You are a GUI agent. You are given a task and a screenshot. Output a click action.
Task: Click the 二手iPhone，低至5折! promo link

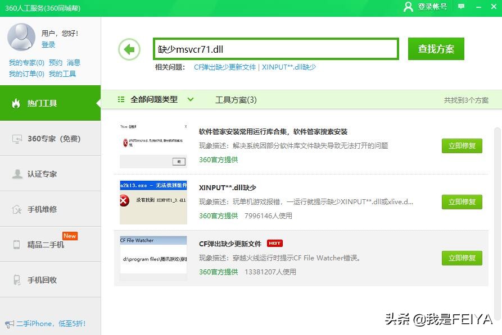(51, 324)
